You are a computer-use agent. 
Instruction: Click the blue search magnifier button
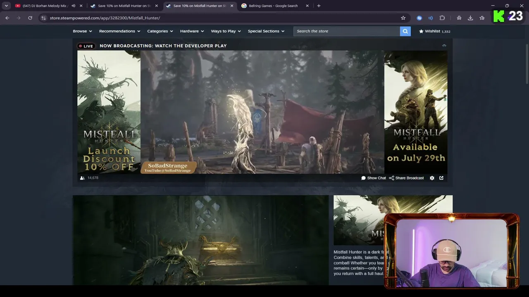point(405,31)
